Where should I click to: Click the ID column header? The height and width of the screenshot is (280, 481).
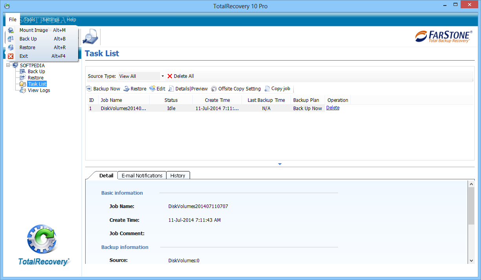pos(92,100)
